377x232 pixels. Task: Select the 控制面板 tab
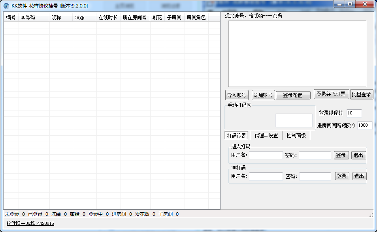click(296, 135)
